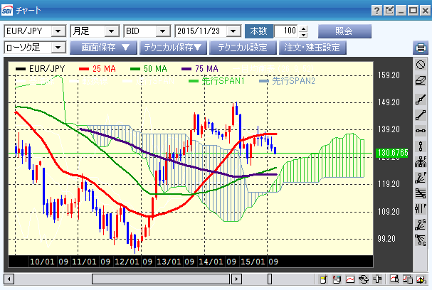Viewport: 432px width, 290px height.
Task: Click the horizontal scrollbar right arrow
Action: point(237,279)
